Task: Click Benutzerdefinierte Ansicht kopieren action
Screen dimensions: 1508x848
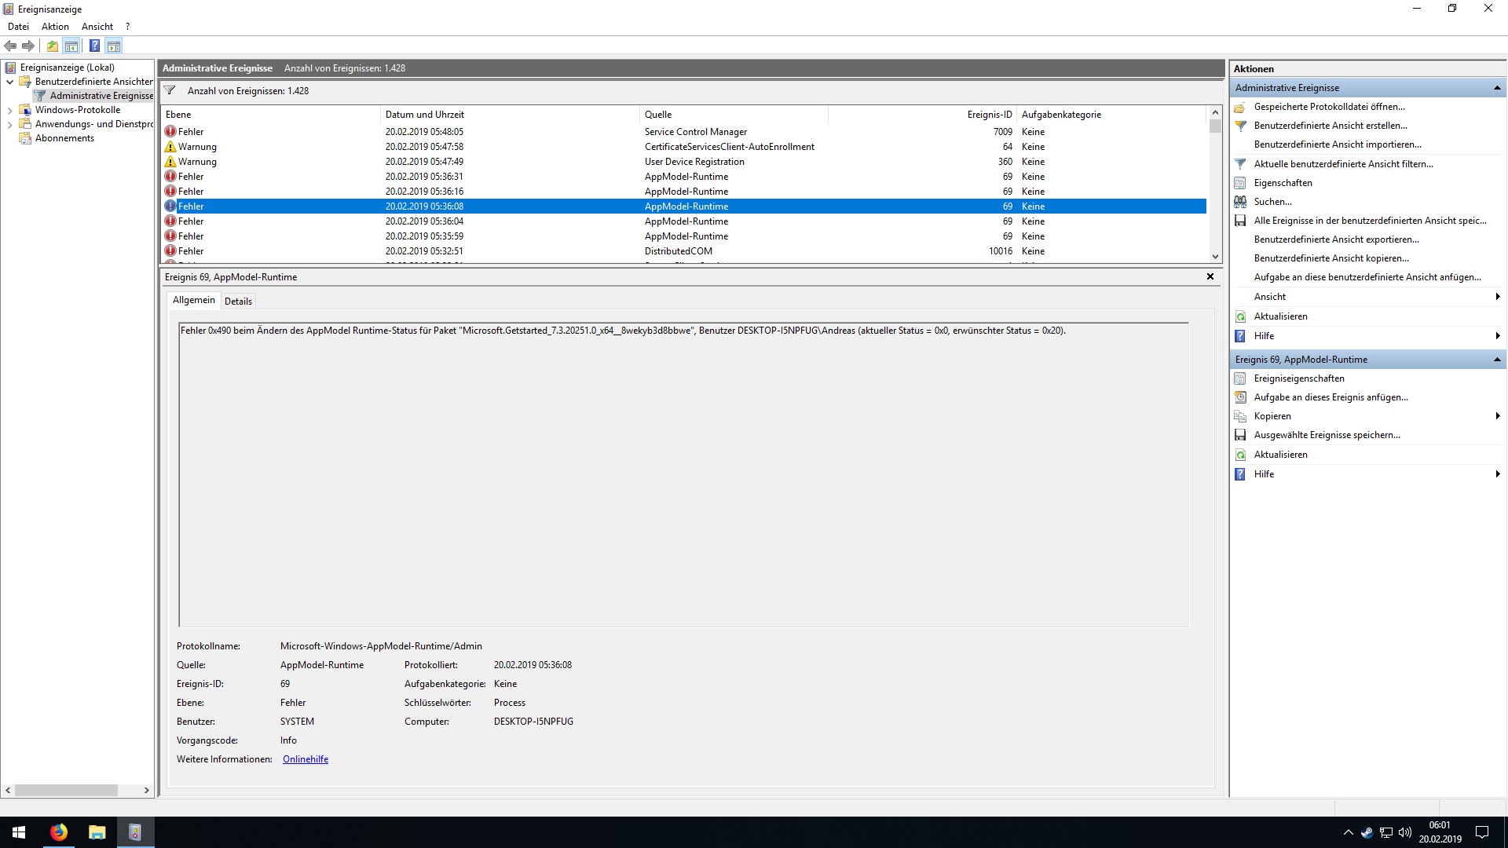Action: click(1331, 258)
